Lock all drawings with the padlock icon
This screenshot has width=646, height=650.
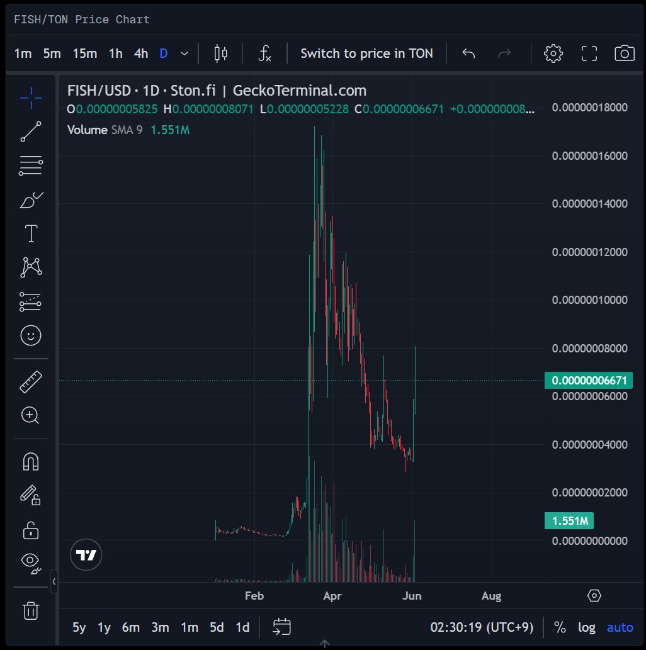pyautogui.click(x=30, y=530)
